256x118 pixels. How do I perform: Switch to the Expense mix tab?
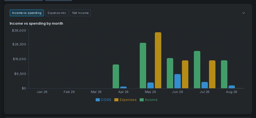57,13
